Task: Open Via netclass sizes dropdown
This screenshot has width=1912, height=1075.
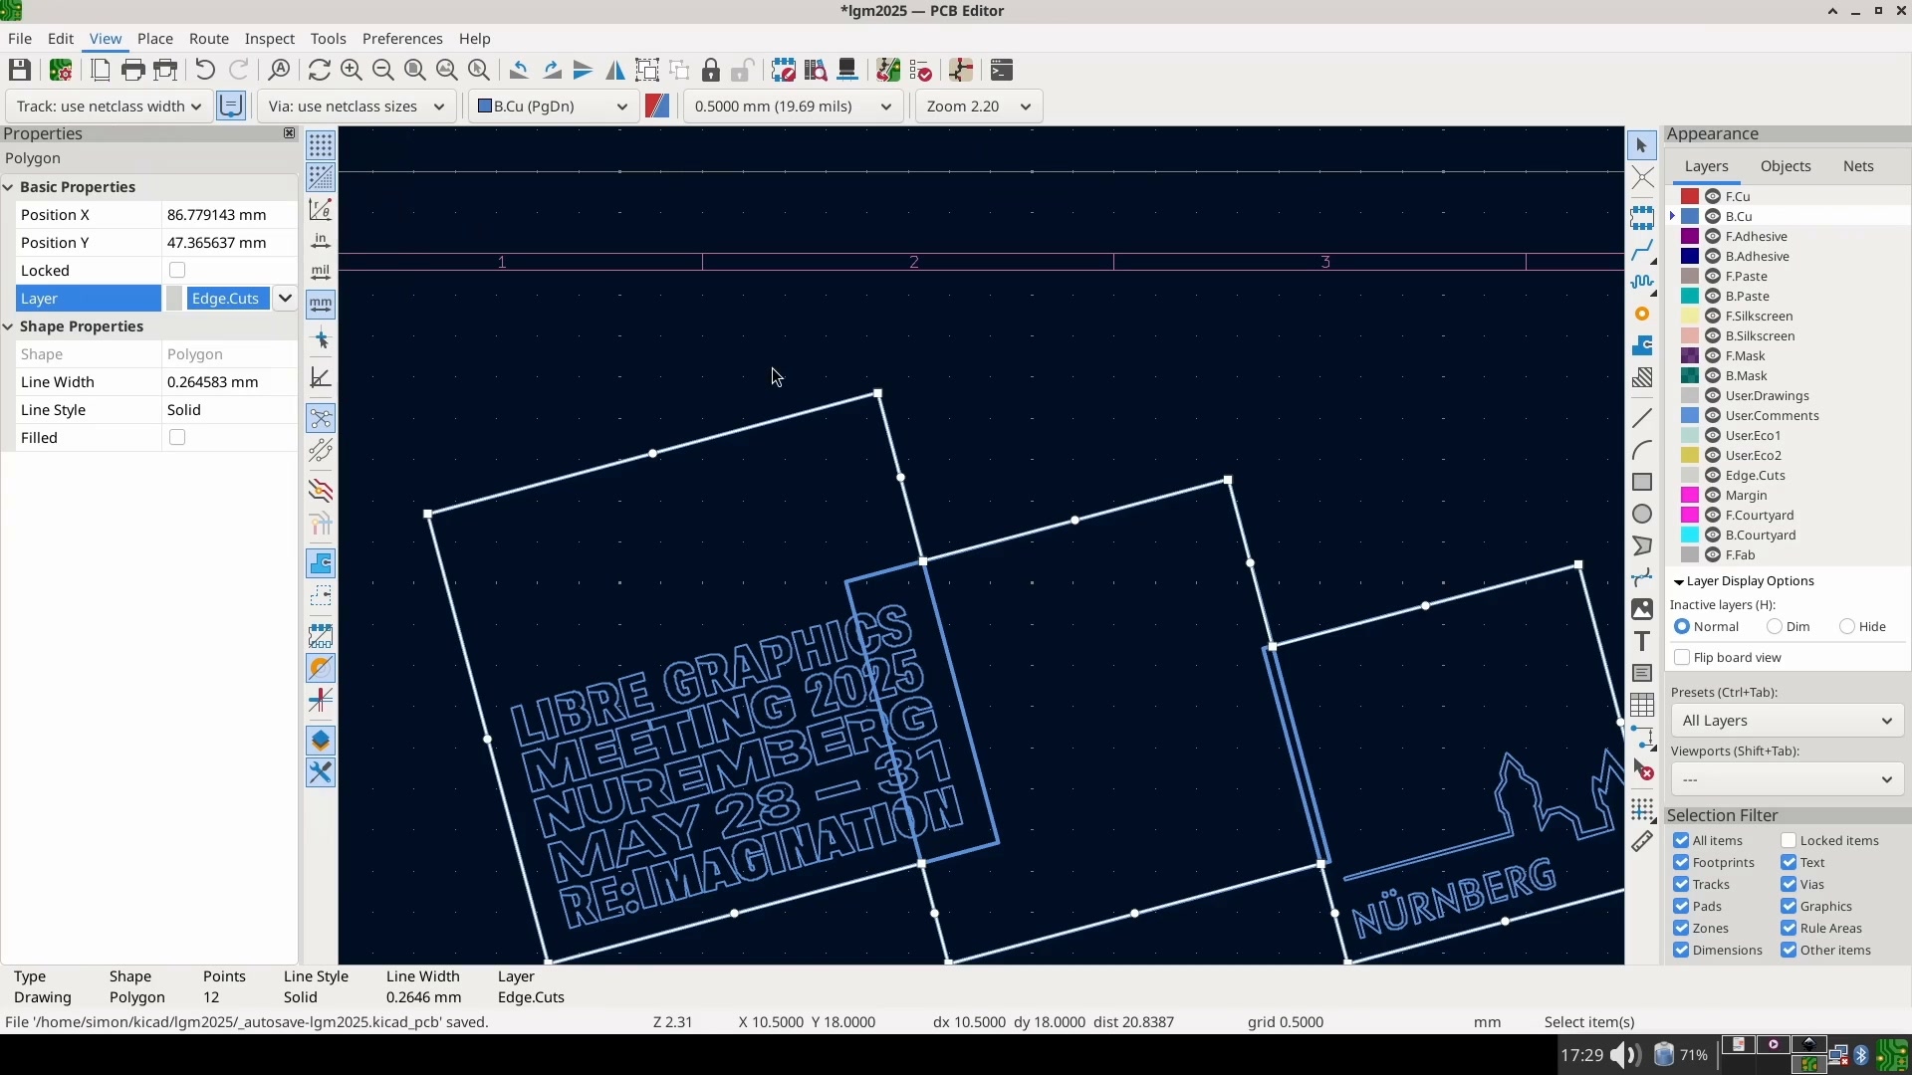Action: [357, 107]
